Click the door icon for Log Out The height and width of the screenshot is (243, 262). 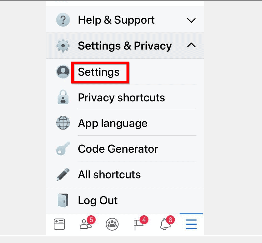click(x=63, y=200)
